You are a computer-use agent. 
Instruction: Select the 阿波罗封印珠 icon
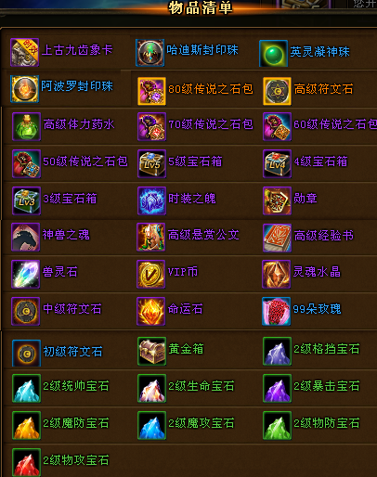pos(24,89)
